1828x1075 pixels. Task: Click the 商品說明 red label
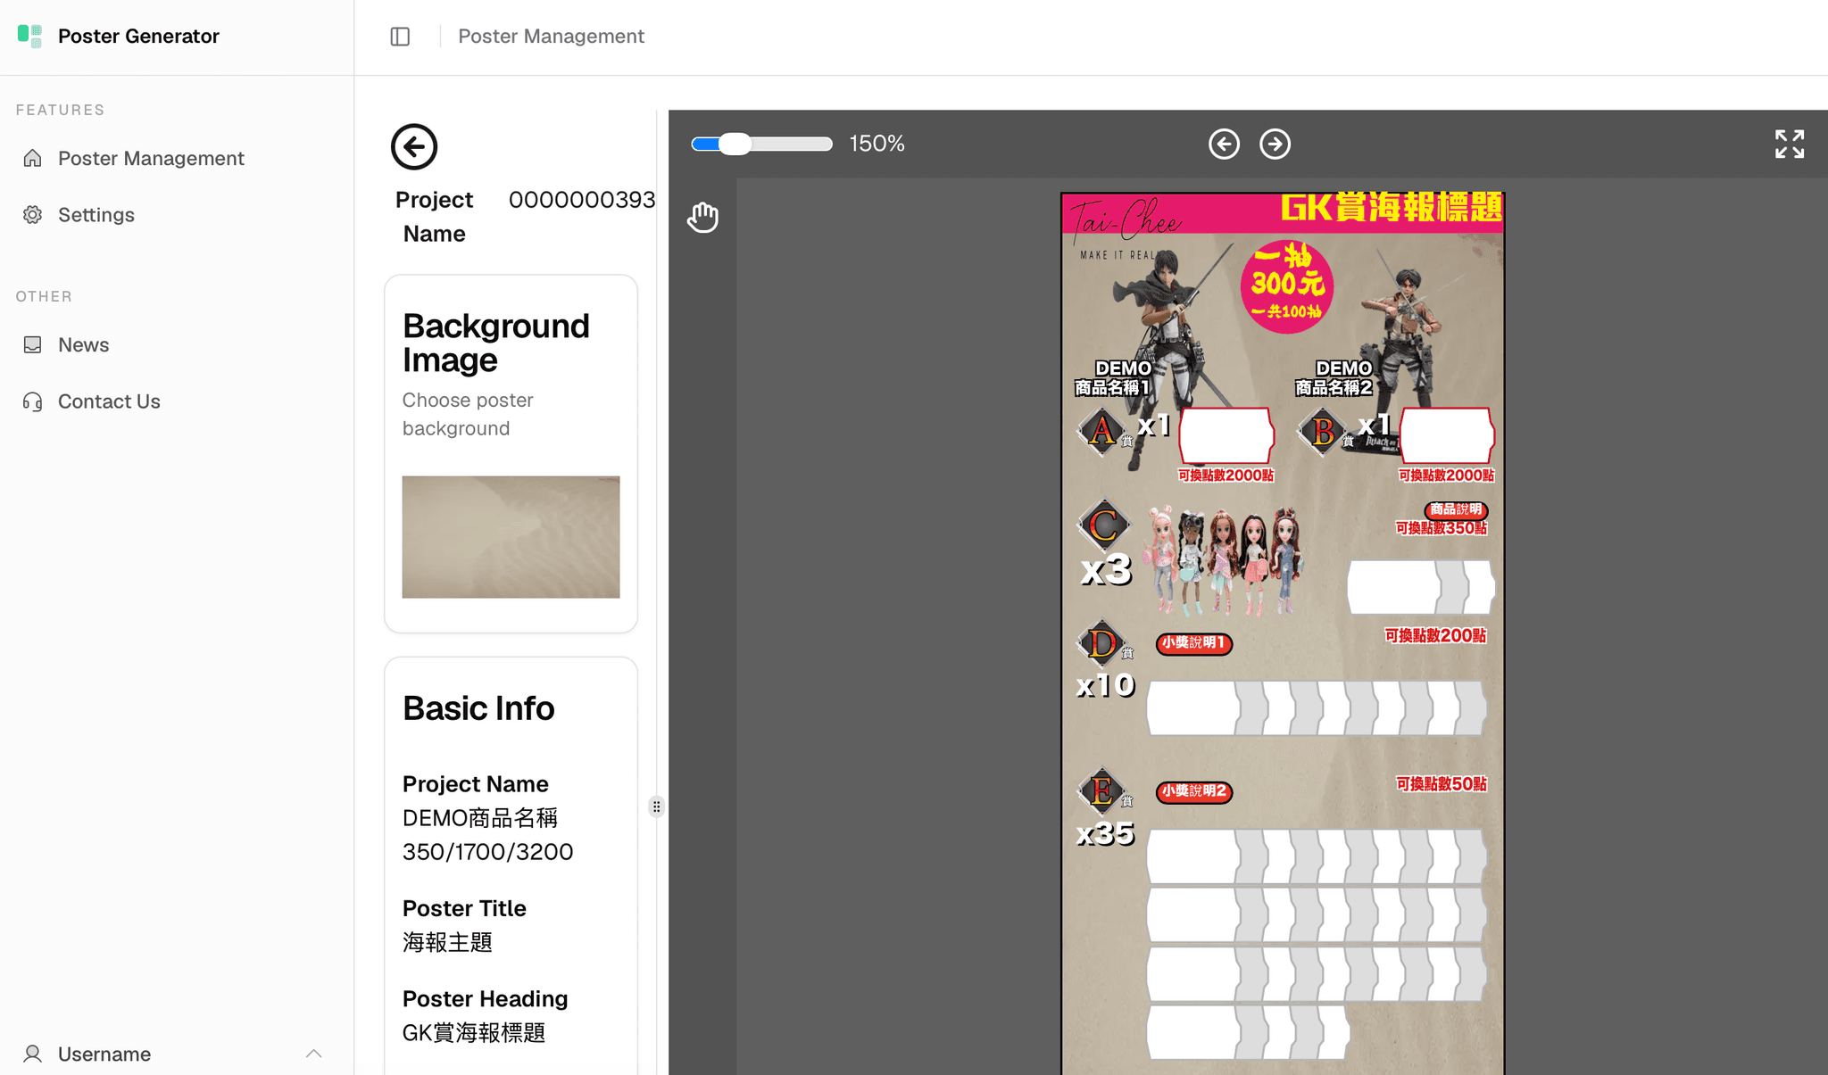point(1456,509)
